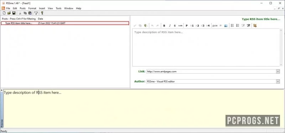
Task: Open the File menu
Action: point(8,8)
